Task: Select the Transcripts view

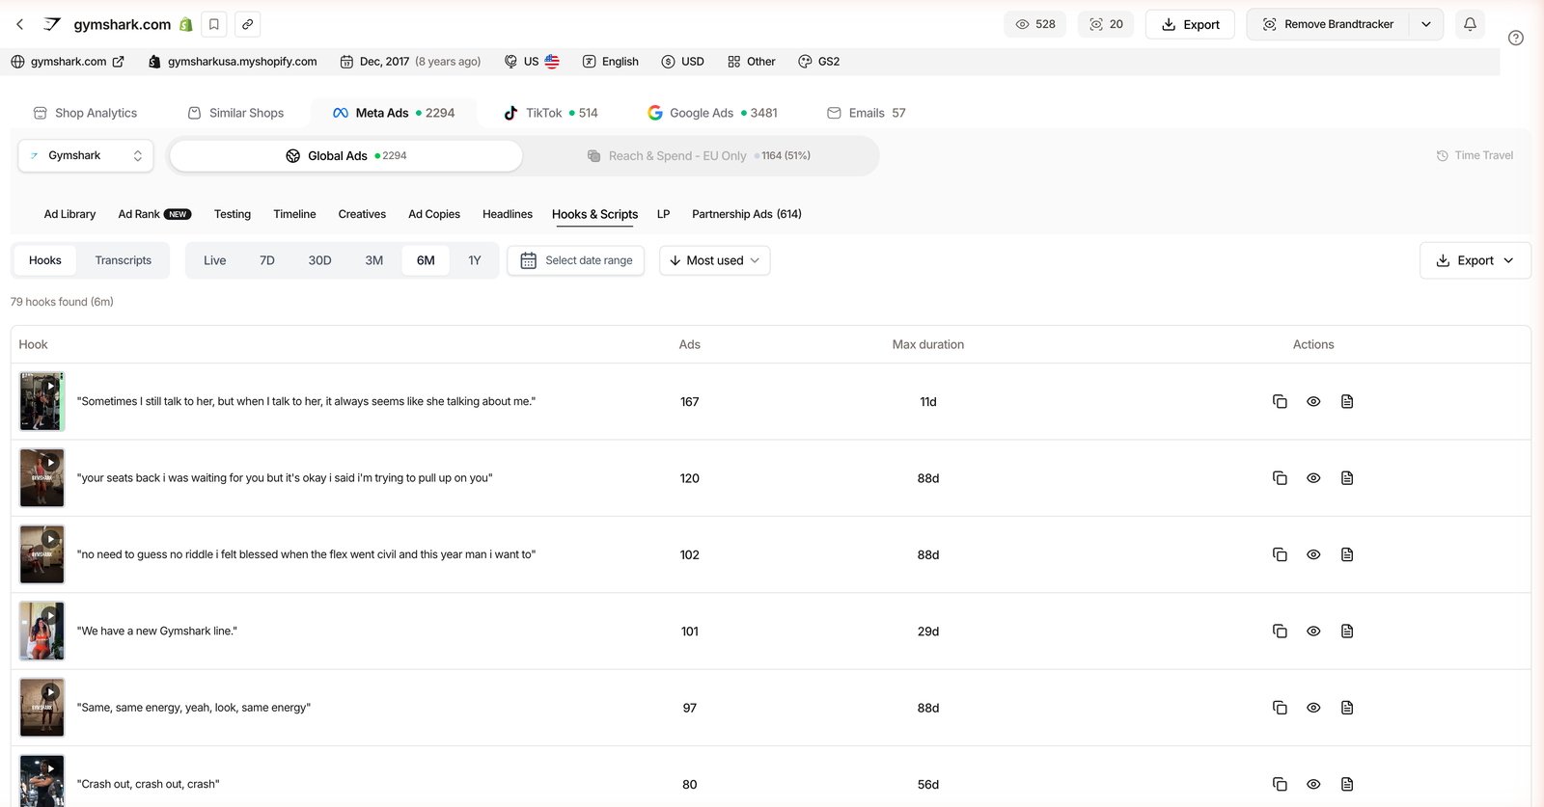Action: click(124, 260)
